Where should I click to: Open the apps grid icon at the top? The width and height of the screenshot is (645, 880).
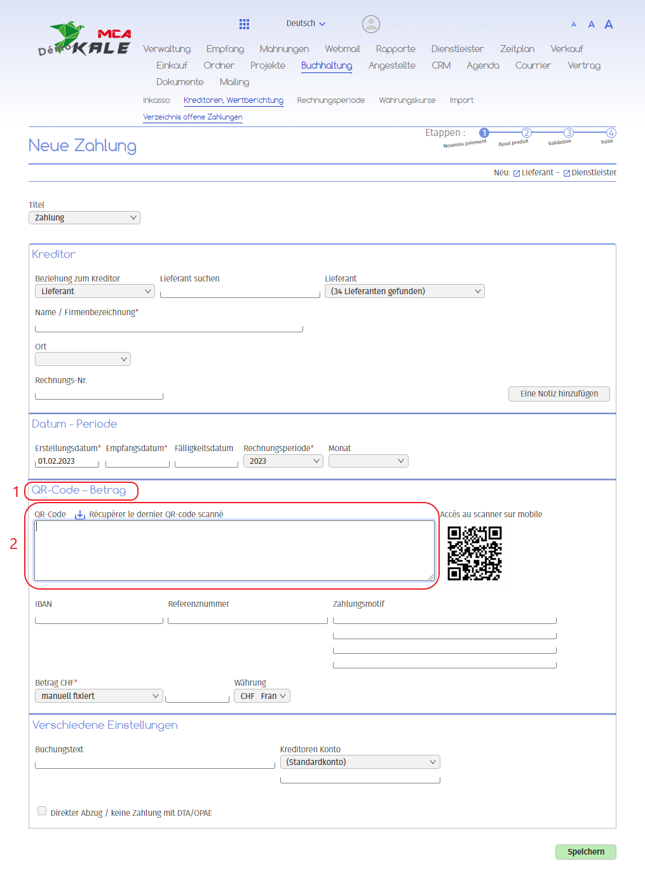244,24
